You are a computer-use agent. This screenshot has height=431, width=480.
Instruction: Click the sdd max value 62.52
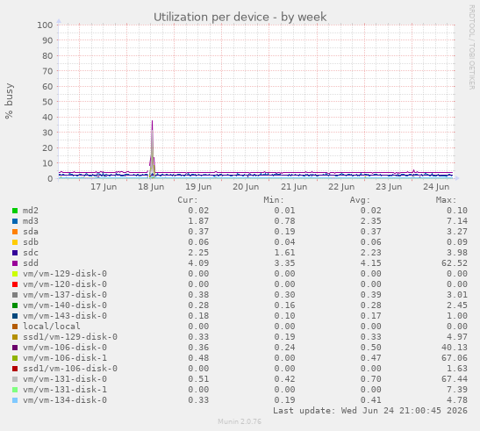[x=455, y=263]
